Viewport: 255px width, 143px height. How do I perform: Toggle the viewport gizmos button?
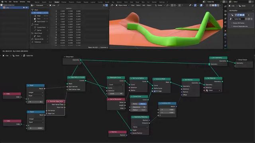[x=195, y=5]
